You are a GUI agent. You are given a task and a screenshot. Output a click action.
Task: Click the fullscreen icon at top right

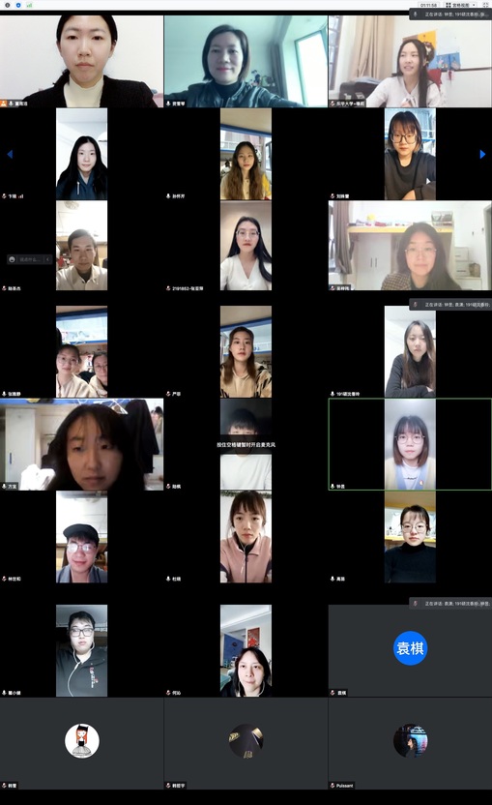[x=486, y=5]
